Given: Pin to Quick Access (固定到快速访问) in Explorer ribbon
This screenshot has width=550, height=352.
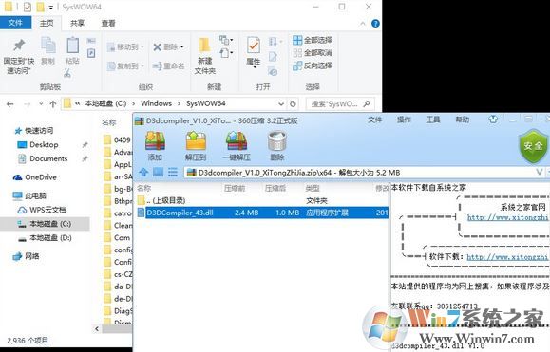Looking at the screenshot, I should coord(19,56).
